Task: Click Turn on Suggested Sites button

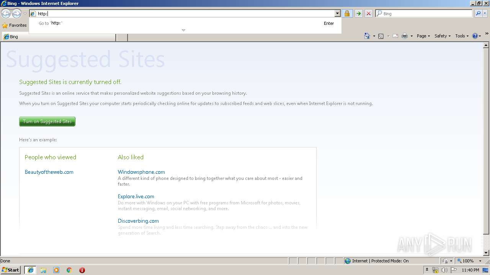Action: pos(47,121)
